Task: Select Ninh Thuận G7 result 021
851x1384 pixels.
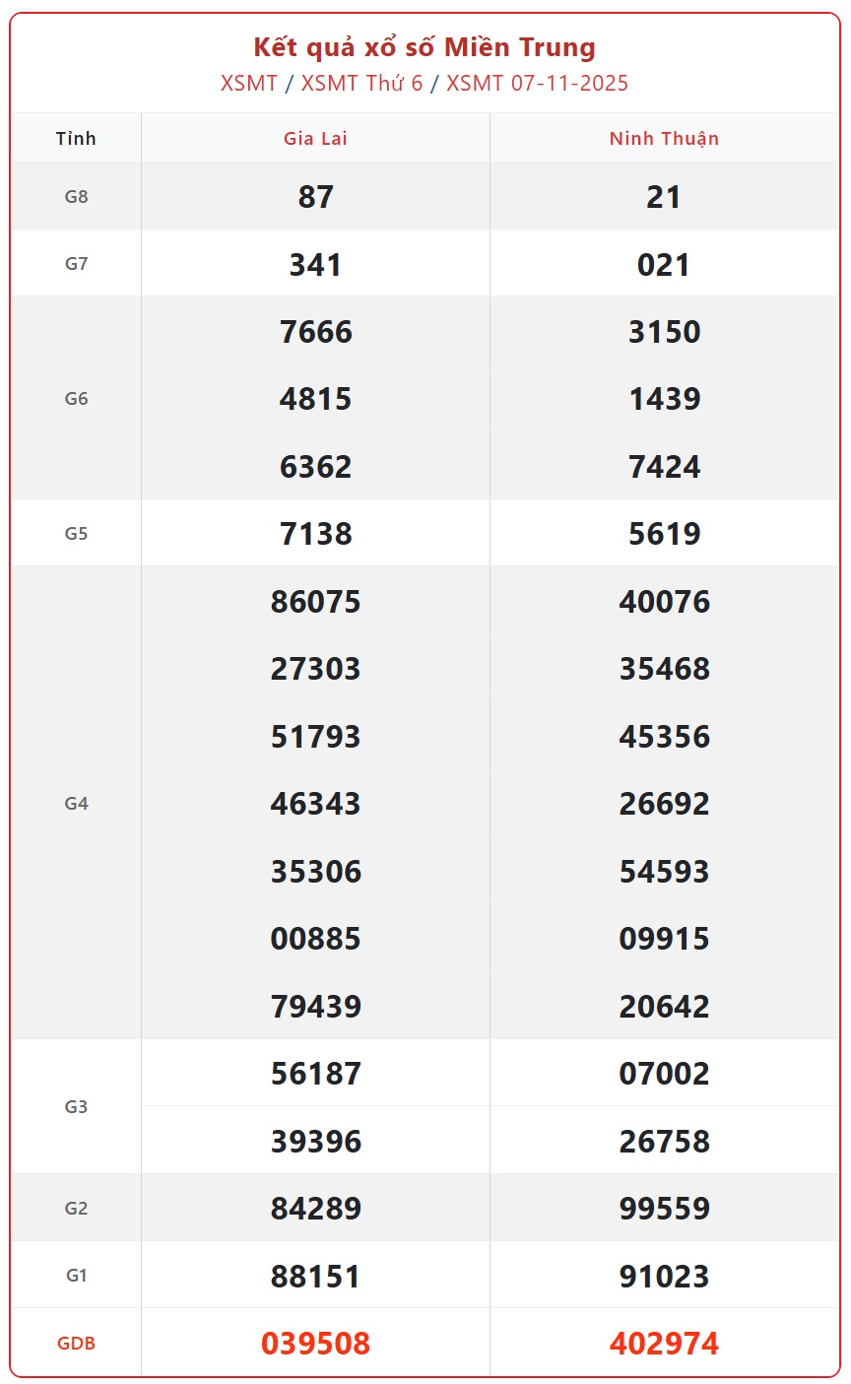Action: pos(664,264)
